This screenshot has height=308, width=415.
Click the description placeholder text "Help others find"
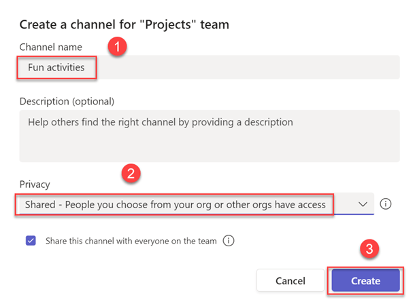click(161, 123)
